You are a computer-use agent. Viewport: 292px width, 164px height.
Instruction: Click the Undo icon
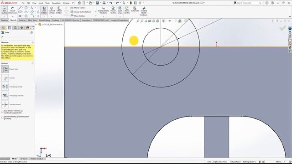coord(110,3)
